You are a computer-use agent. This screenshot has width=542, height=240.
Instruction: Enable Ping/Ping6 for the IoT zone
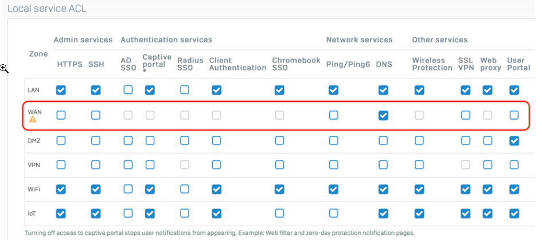coord(334,214)
